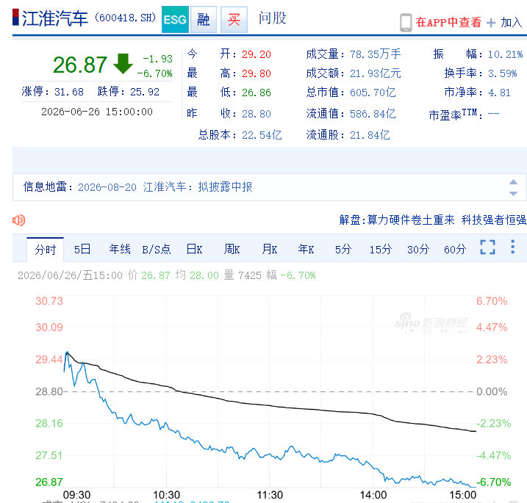Click the 14:00 time axis label
This screenshot has height=503, width=527.
click(x=373, y=495)
